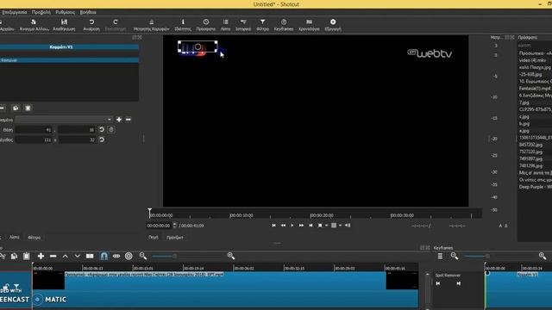Skip to the start of the clip
This screenshot has height=310, width=552.
tap(273, 226)
